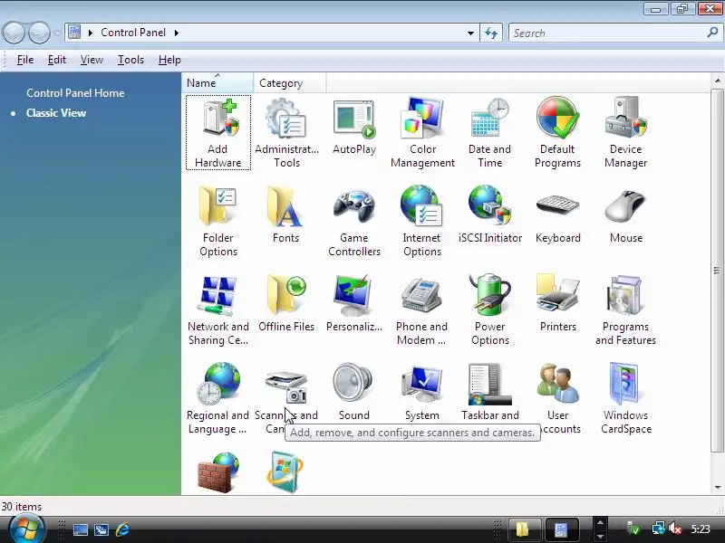
Task: Click the muted volume tray icon
Action: click(675, 529)
